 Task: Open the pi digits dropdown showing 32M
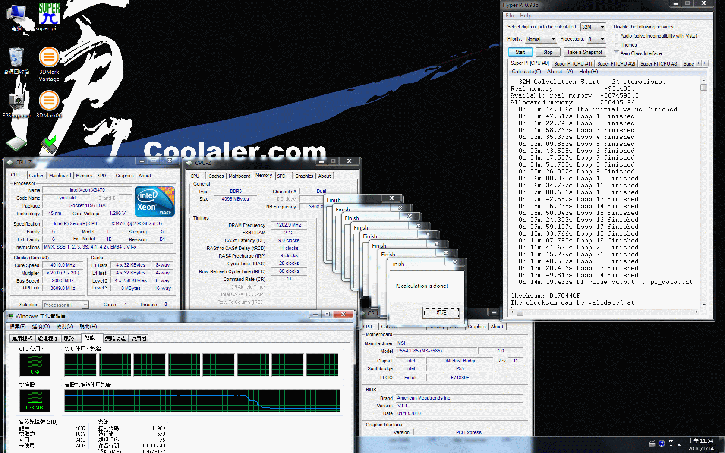tap(593, 27)
